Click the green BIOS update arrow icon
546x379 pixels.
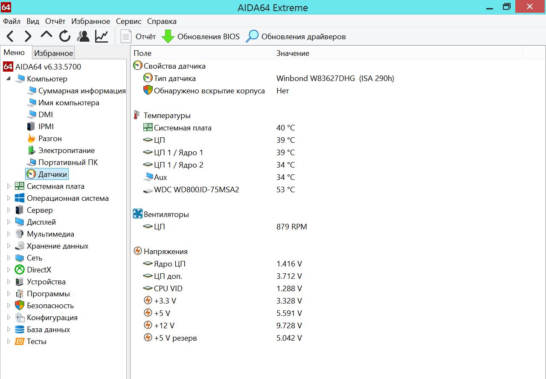click(x=168, y=37)
